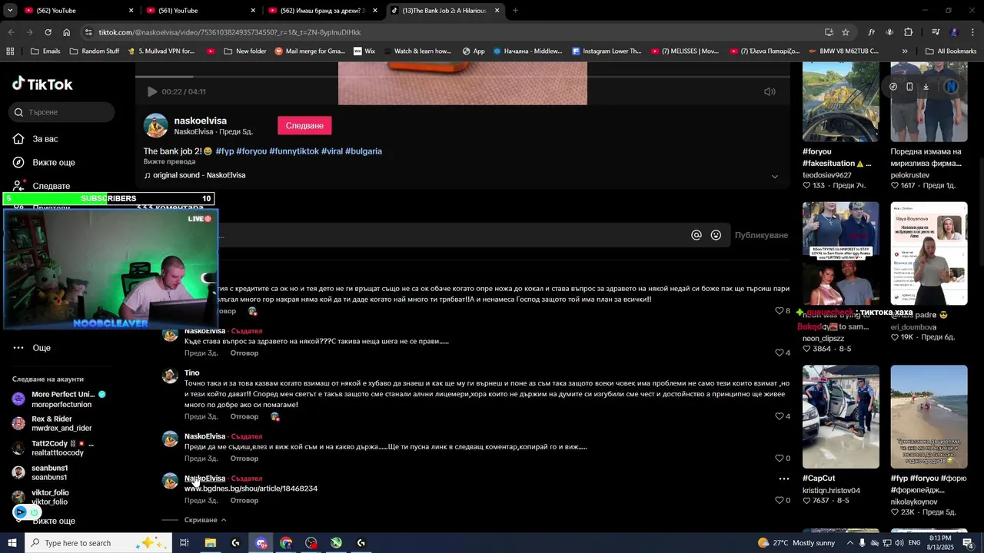The height and width of the screenshot is (553, 984).
Task: Click hashtag #bulgaria in description
Action: coord(364,151)
